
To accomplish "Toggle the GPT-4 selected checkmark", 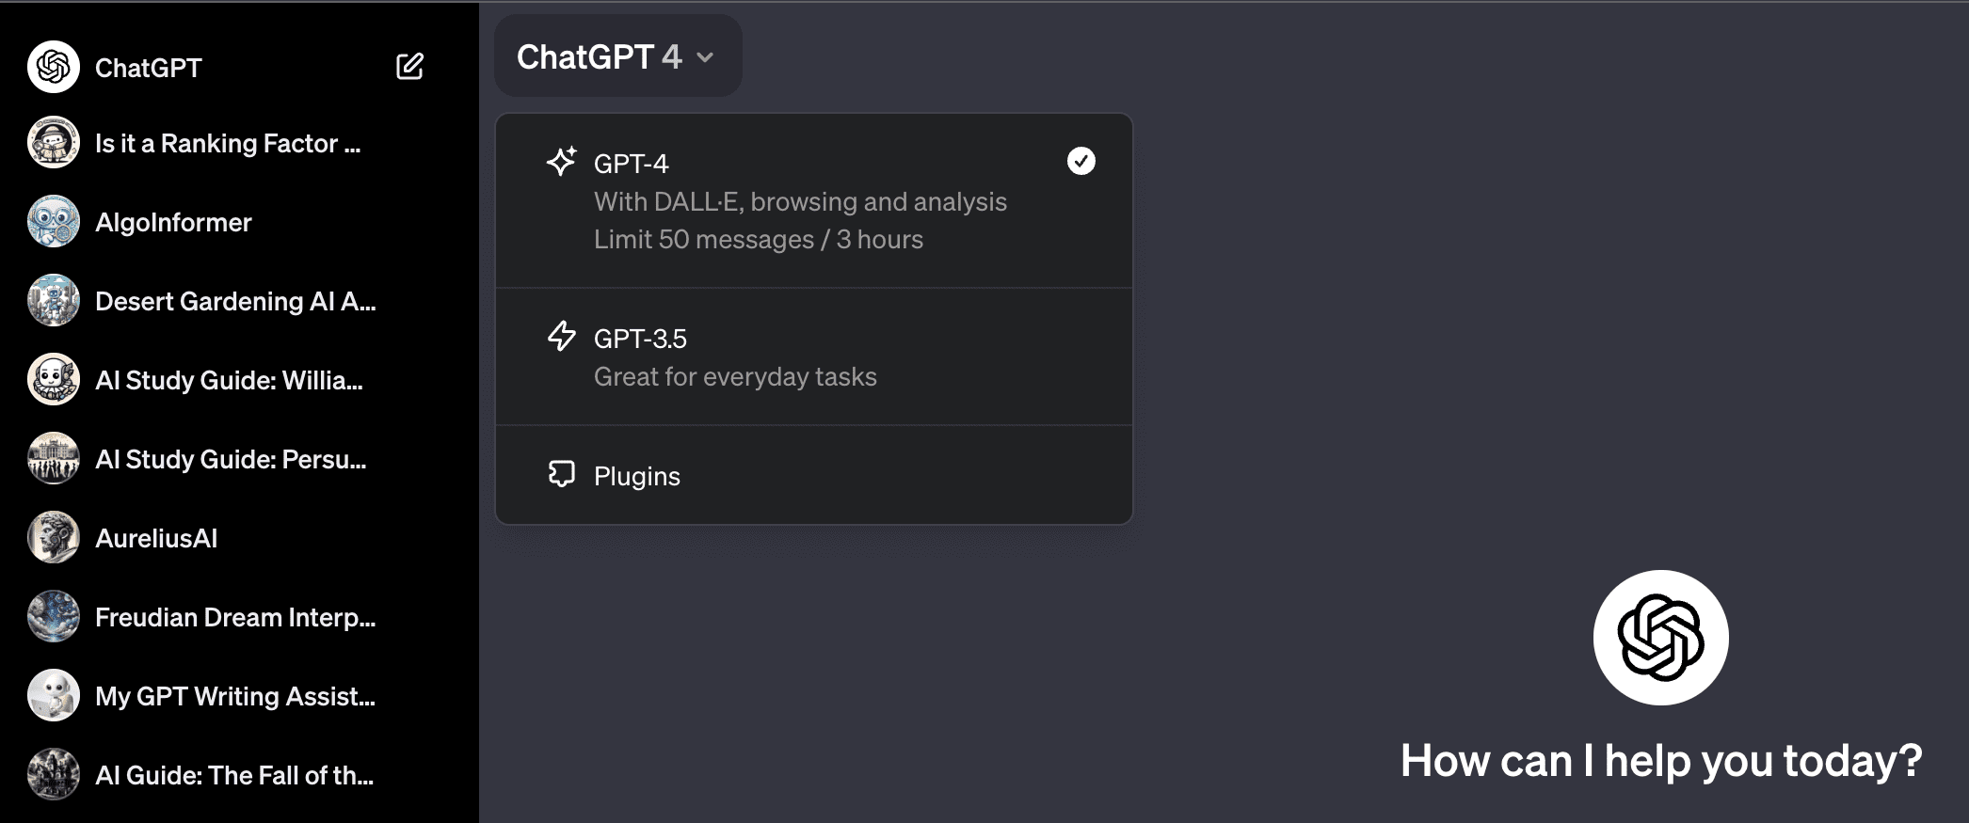I will pyautogui.click(x=1081, y=162).
